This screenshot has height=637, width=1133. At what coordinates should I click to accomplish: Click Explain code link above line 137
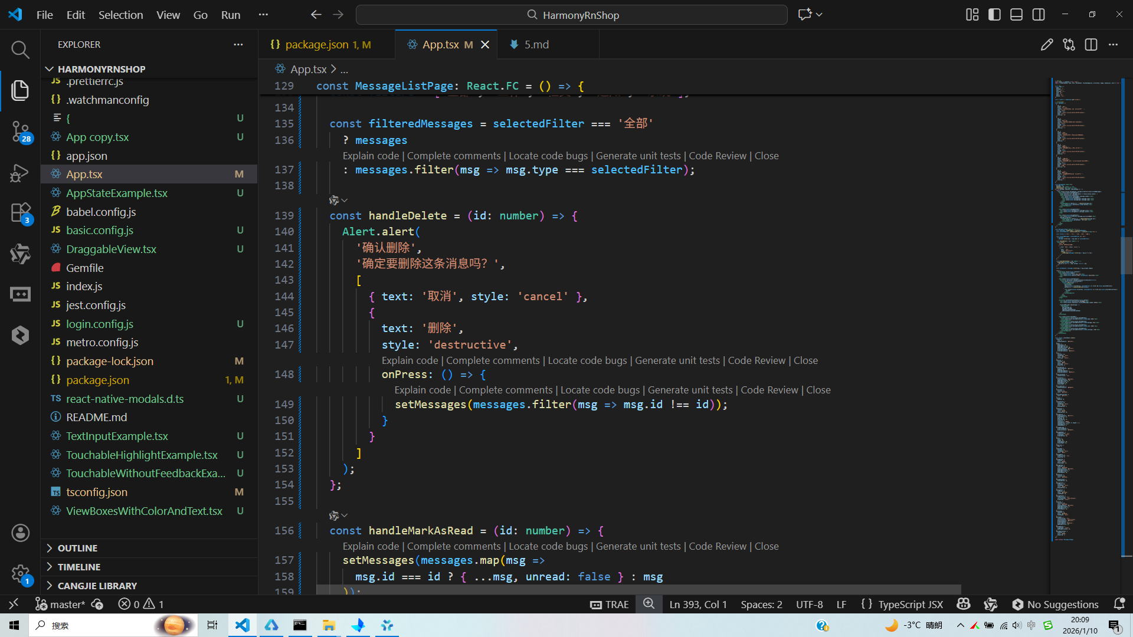[x=371, y=156]
